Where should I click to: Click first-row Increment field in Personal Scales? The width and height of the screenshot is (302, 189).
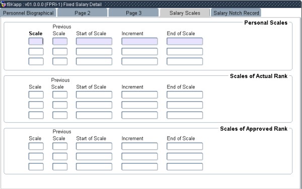click(x=139, y=41)
